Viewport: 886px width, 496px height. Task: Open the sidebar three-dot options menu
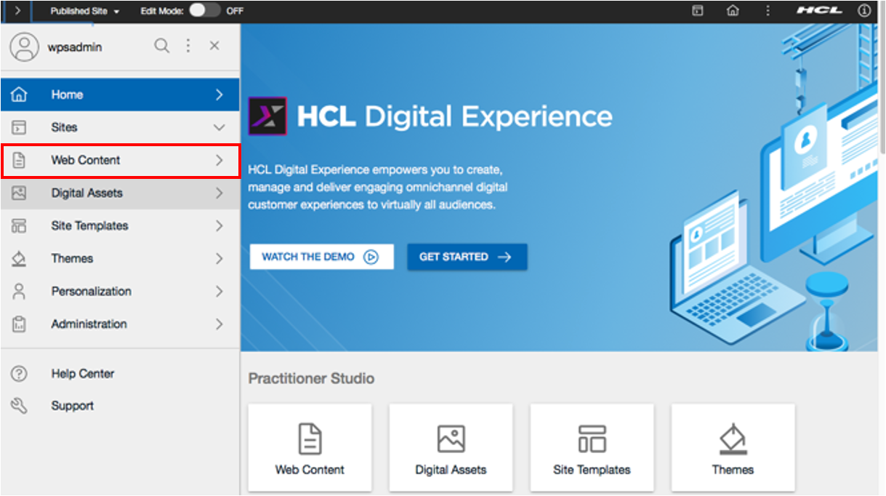pos(188,46)
